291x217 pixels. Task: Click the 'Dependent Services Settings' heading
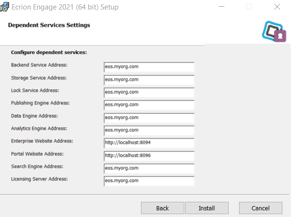(x=49, y=25)
